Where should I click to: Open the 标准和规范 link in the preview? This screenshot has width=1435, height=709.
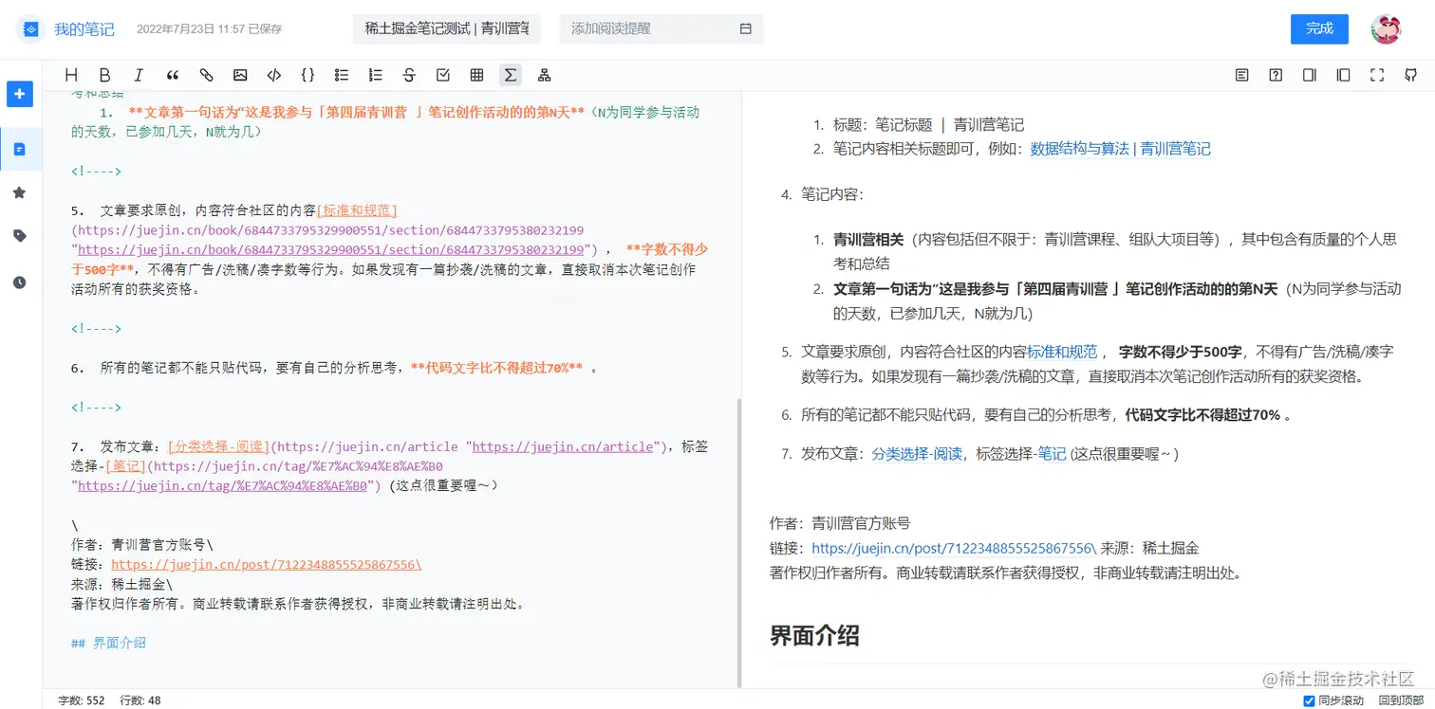(1062, 351)
